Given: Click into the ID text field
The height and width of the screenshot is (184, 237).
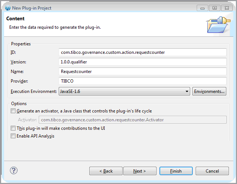Looking at the screenshot, I should (x=142, y=52).
